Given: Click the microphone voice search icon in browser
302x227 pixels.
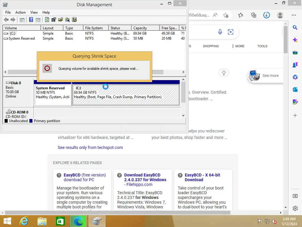Looking at the screenshot, I should [220, 32].
